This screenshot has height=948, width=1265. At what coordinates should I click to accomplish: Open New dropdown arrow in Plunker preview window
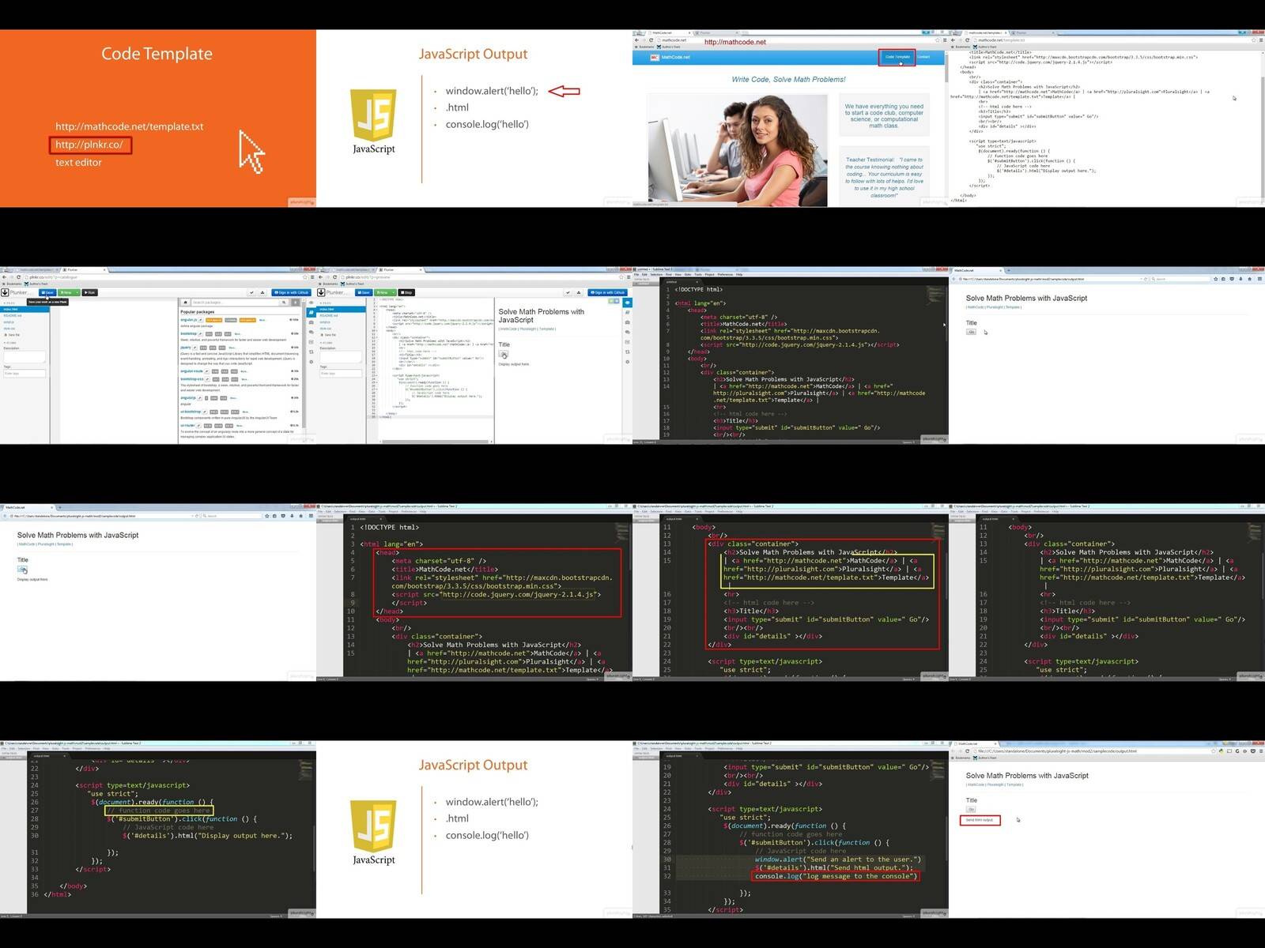393,292
